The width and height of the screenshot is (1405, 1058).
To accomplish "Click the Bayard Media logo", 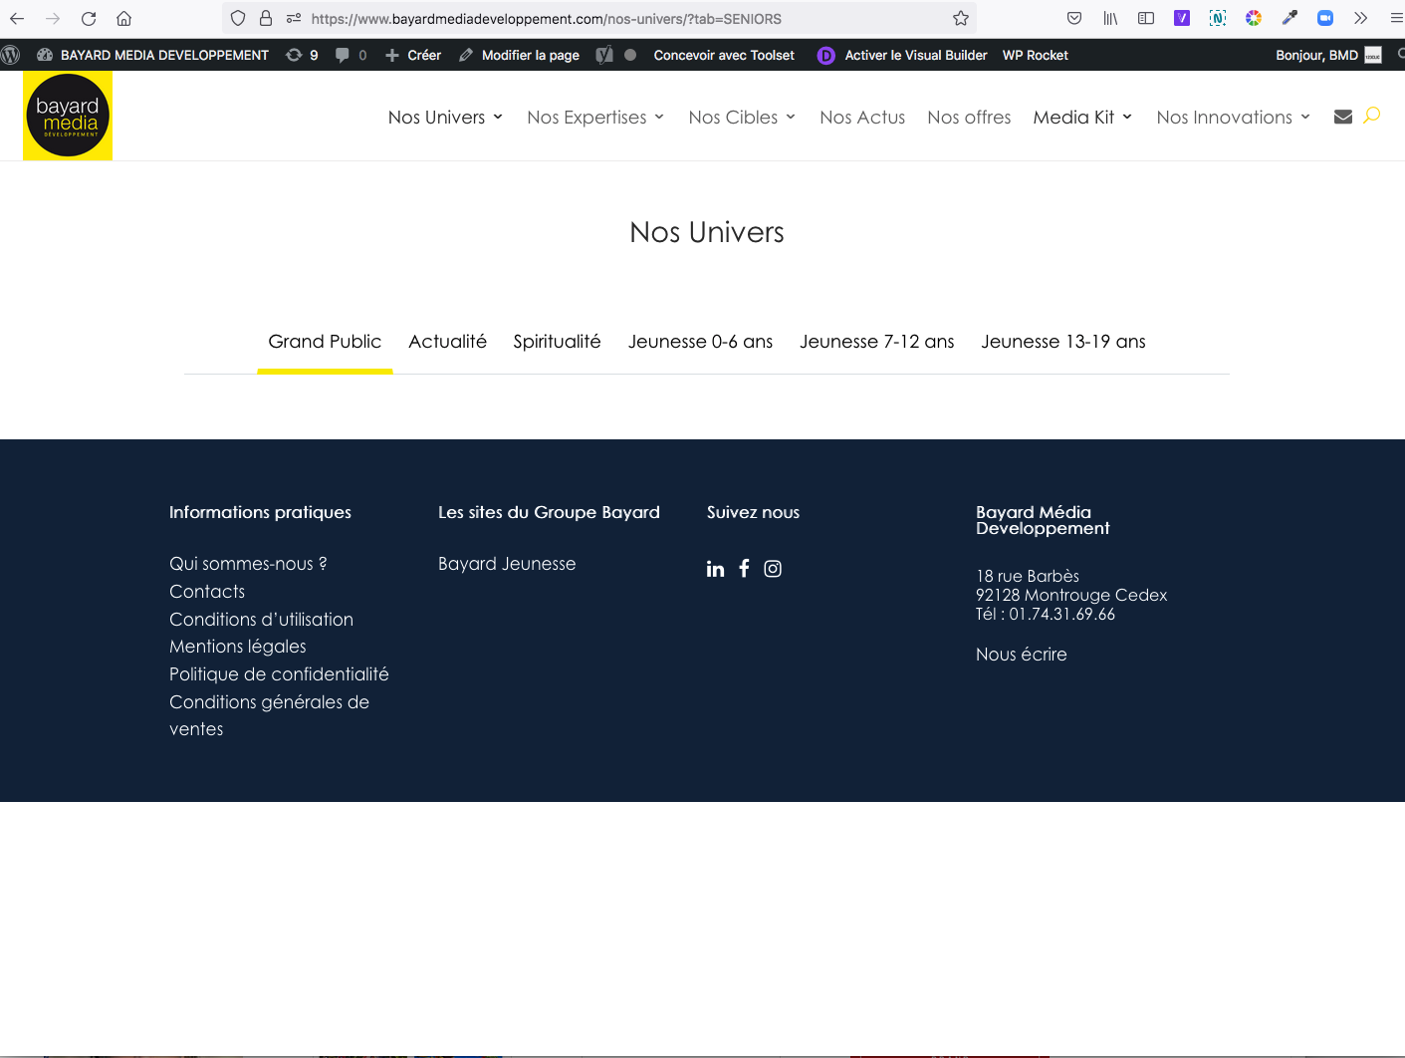I will [68, 116].
